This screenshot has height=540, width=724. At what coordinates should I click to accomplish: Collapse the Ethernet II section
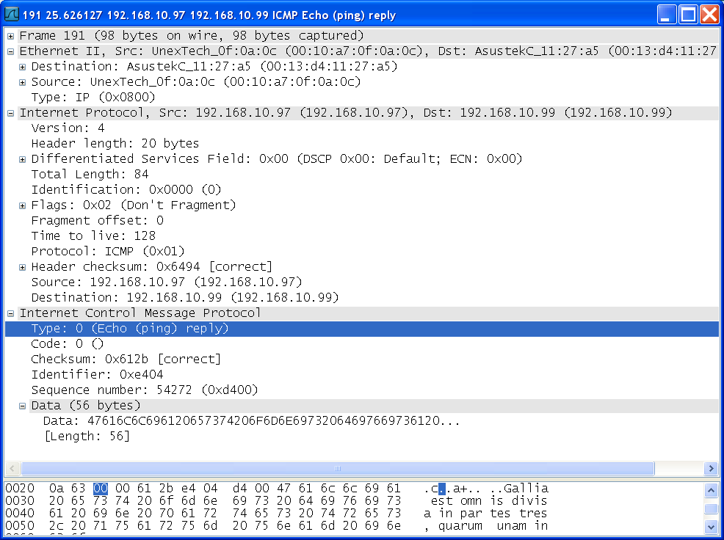(x=10, y=51)
